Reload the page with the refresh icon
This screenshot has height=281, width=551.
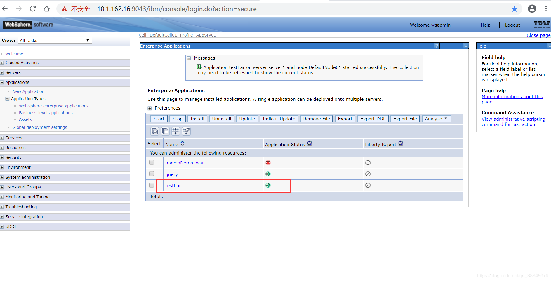click(x=33, y=9)
